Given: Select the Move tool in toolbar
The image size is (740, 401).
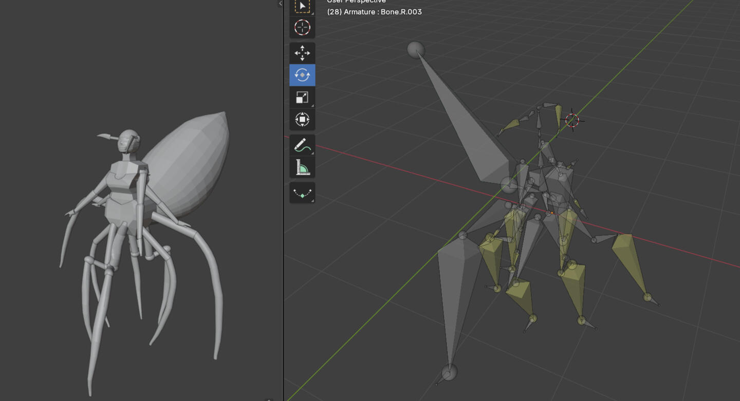Looking at the screenshot, I should [x=302, y=53].
